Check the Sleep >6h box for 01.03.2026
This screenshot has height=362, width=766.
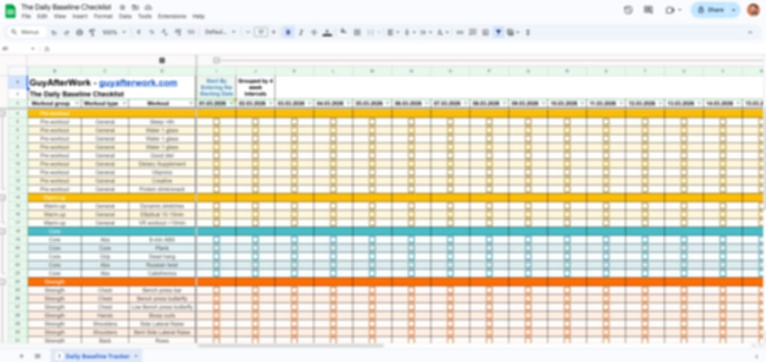click(216, 121)
